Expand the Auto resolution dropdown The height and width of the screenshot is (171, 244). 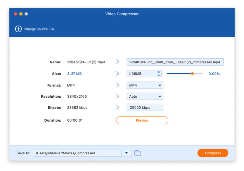[145, 96]
